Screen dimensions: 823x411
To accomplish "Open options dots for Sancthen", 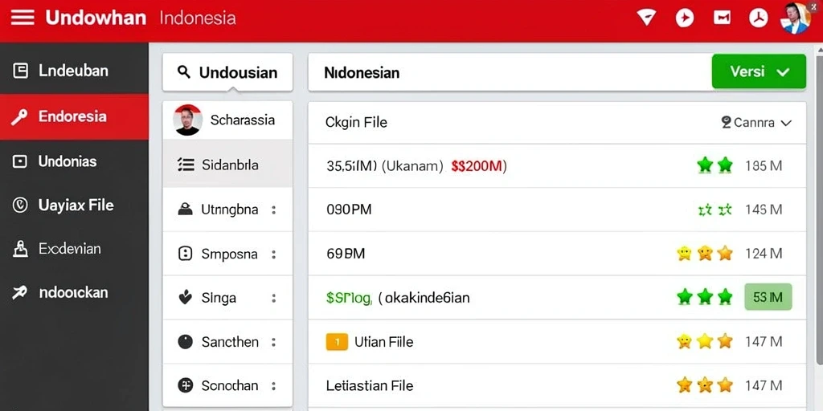I will point(273,342).
